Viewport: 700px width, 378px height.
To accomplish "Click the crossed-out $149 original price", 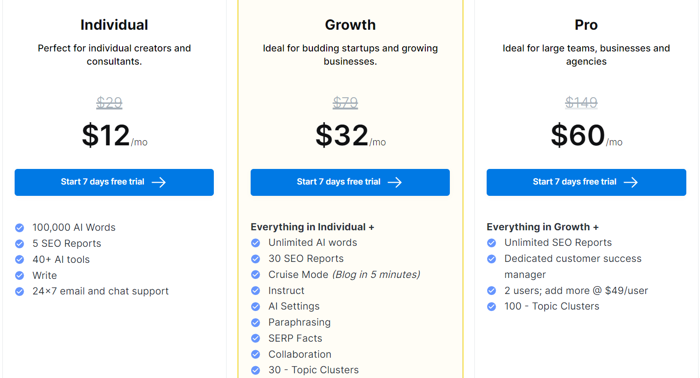I will pyautogui.click(x=582, y=102).
